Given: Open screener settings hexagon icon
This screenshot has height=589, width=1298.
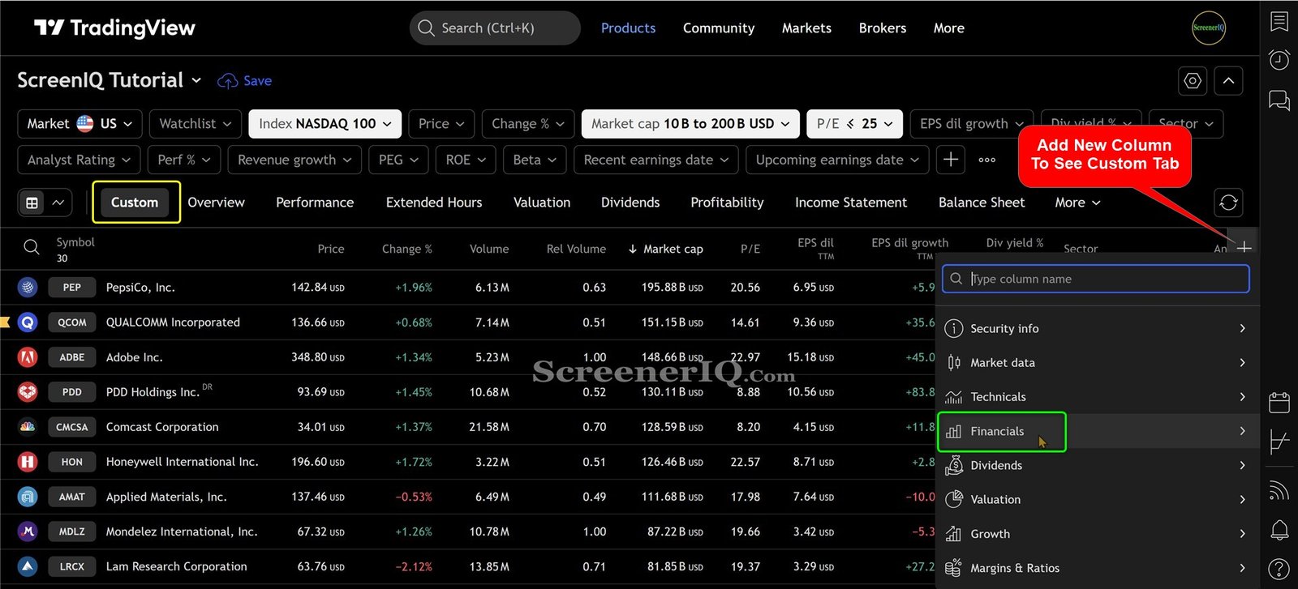Looking at the screenshot, I should (1192, 81).
